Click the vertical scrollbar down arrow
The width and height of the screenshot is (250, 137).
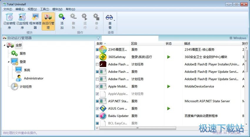(x=246, y=124)
